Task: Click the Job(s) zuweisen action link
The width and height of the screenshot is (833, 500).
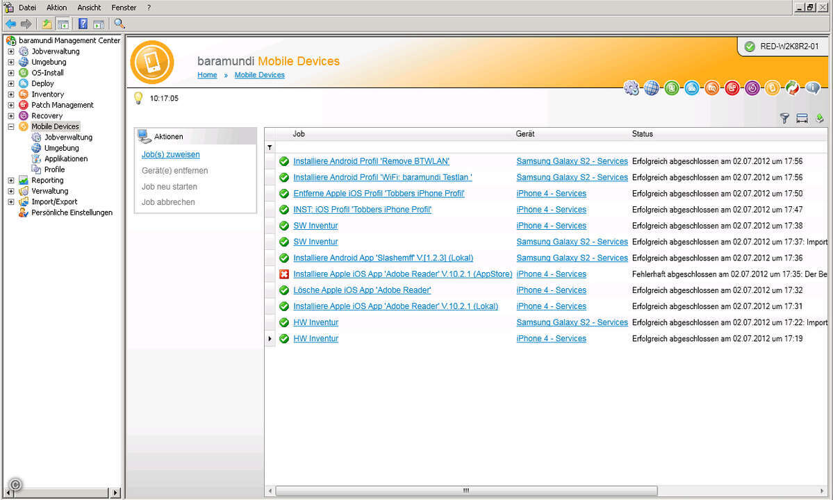Action: point(170,154)
